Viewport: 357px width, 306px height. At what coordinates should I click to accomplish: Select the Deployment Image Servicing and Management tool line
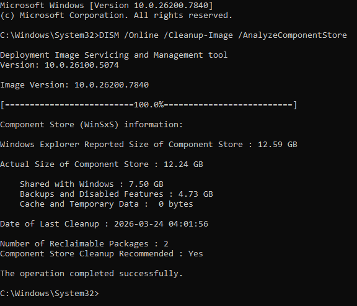pos(114,55)
